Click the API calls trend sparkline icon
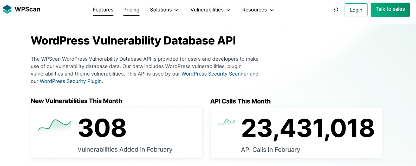This screenshot has height=166, width=416. pos(226,122)
